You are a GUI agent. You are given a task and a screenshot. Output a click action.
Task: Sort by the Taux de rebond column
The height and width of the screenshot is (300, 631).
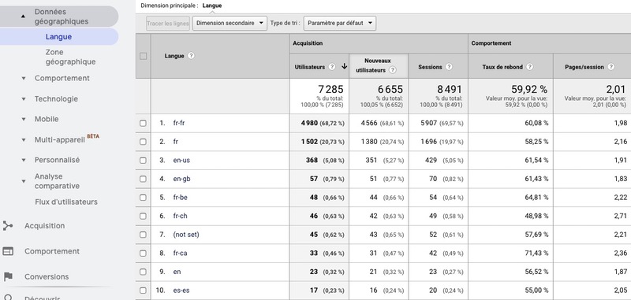click(x=502, y=67)
